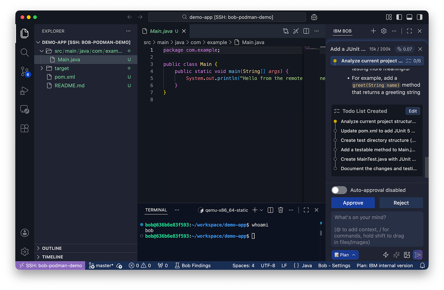Toggle the primary side bar layout

(399, 17)
